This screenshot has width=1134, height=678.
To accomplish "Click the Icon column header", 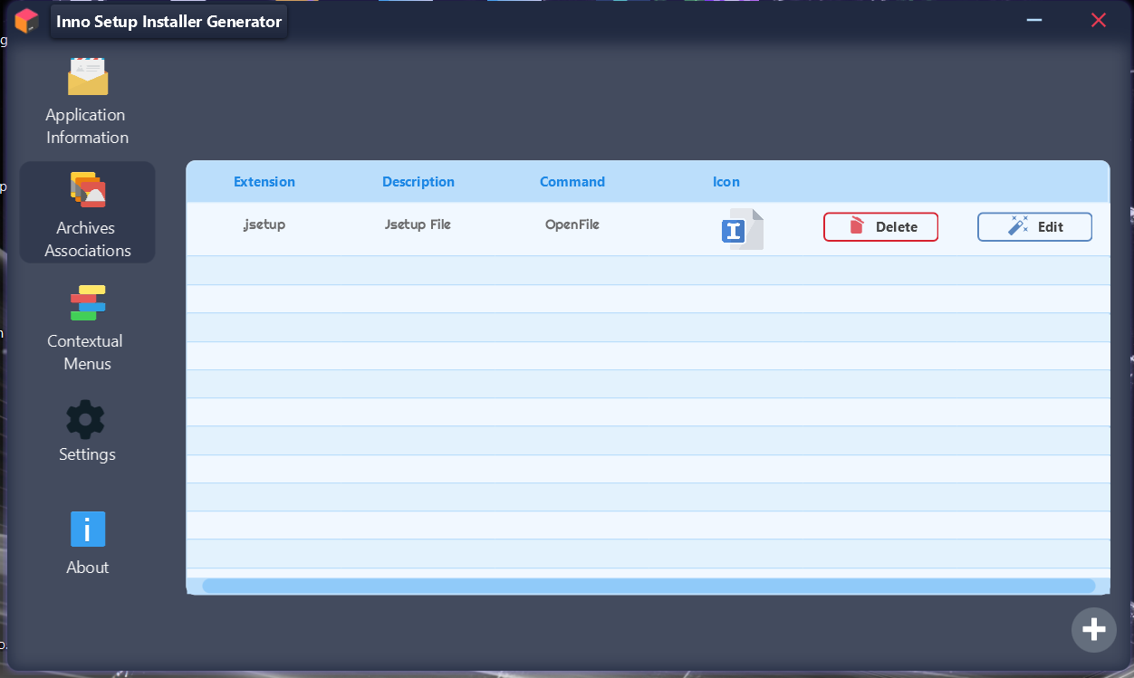I will (726, 181).
